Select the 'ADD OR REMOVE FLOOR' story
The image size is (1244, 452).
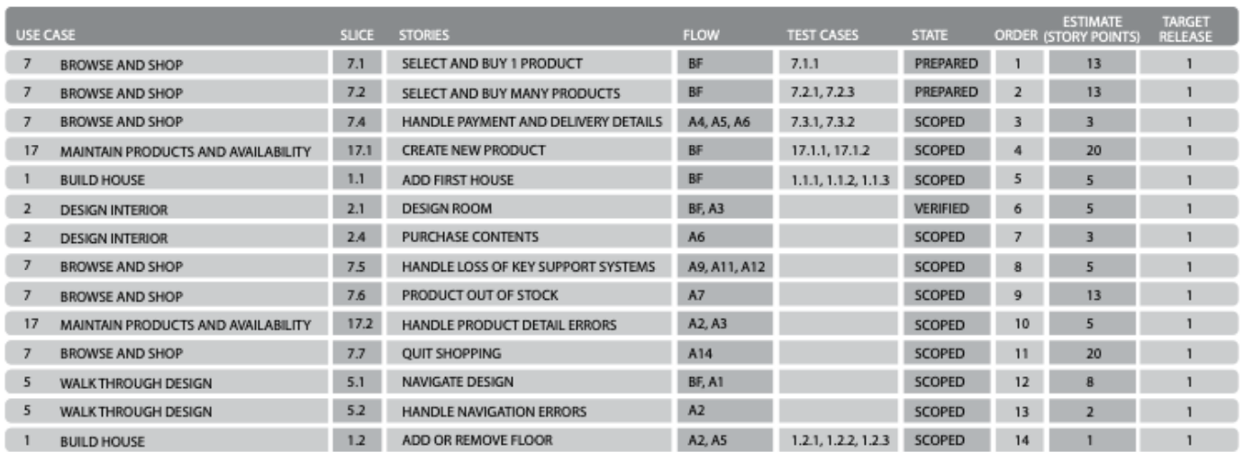click(477, 441)
